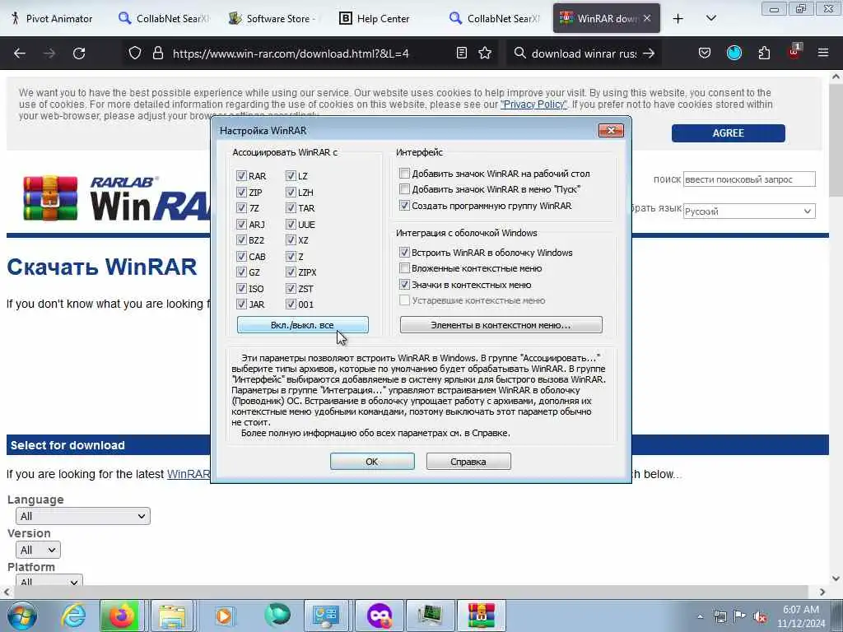Go back with the browser back arrow
This screenshot has height=632, width=843.
pos(20,53)
